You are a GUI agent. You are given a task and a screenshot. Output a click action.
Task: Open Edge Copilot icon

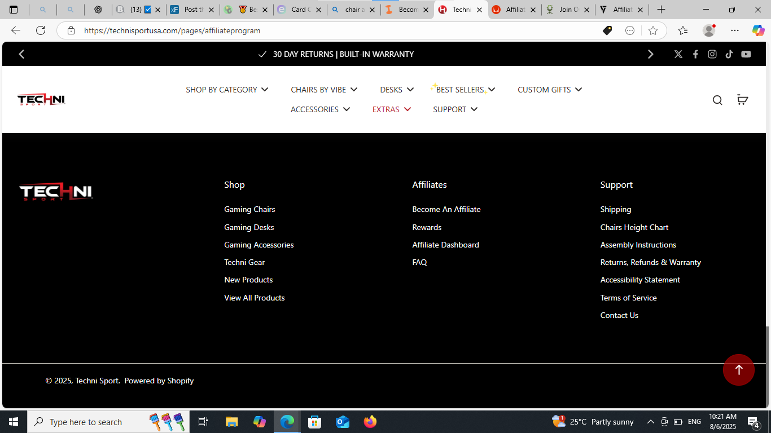click(758, 30)
